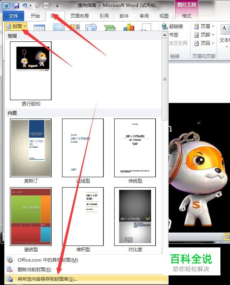Click the 交叉引用 cross-reference button
230x285 pixels.
(178, 43)
